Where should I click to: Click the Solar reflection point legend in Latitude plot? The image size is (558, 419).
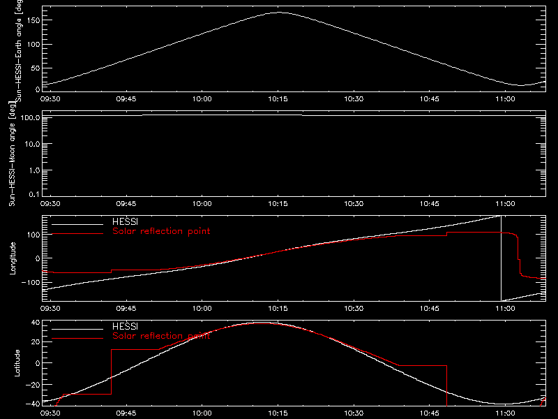[x=161, y=336]
